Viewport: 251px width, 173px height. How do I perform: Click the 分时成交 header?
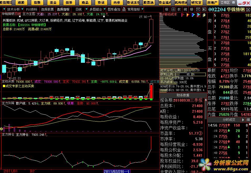(229, 120)
